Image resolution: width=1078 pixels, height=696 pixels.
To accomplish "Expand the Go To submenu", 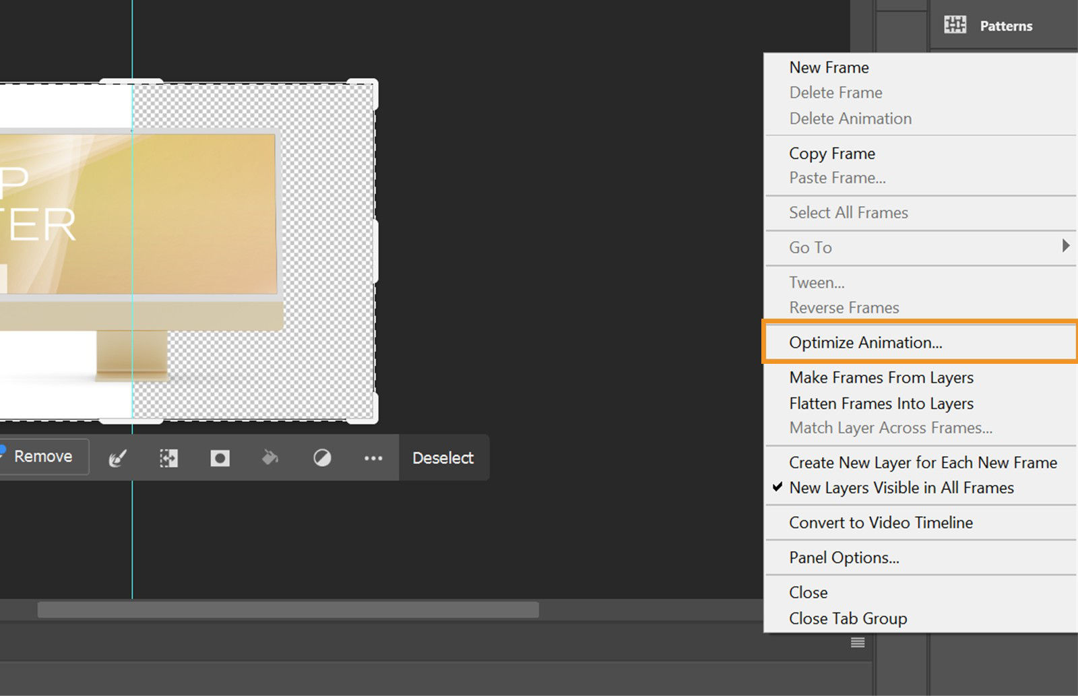I will (810, 248).
